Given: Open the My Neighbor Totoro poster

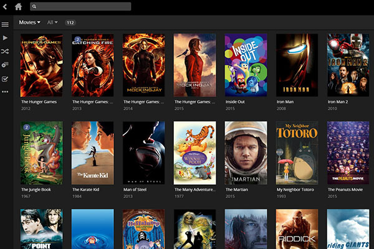Looking at the screenshot, I should [x=297, y=153].
